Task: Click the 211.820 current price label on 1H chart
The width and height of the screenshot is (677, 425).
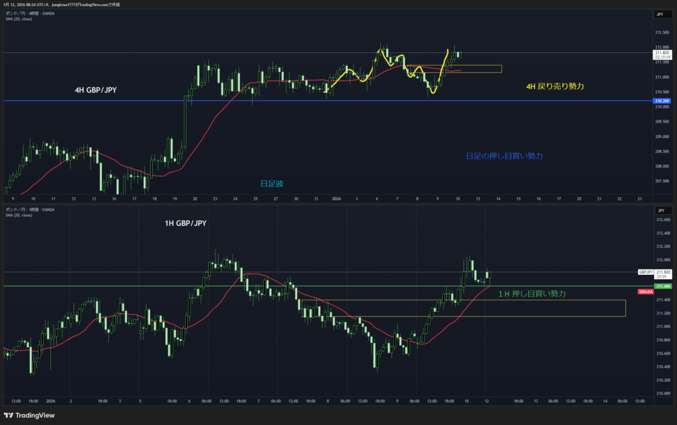Action: (662, 272)
